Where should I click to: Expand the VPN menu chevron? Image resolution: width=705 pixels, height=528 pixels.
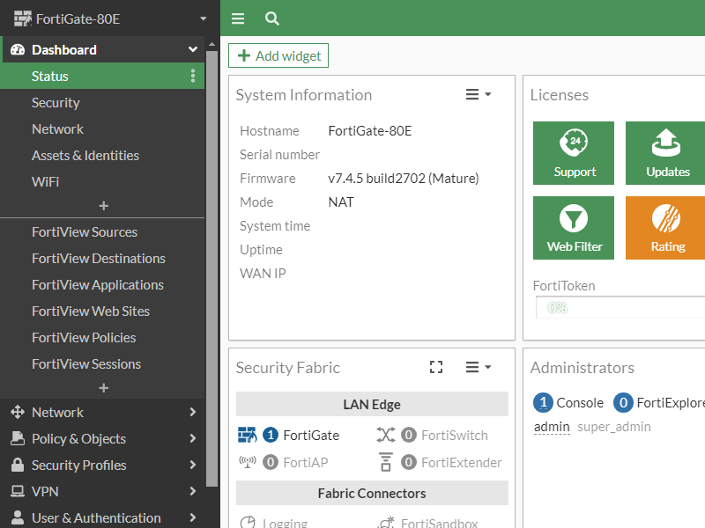(193, 491)
